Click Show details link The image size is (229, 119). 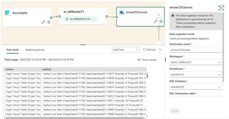(x=147, y=60)
